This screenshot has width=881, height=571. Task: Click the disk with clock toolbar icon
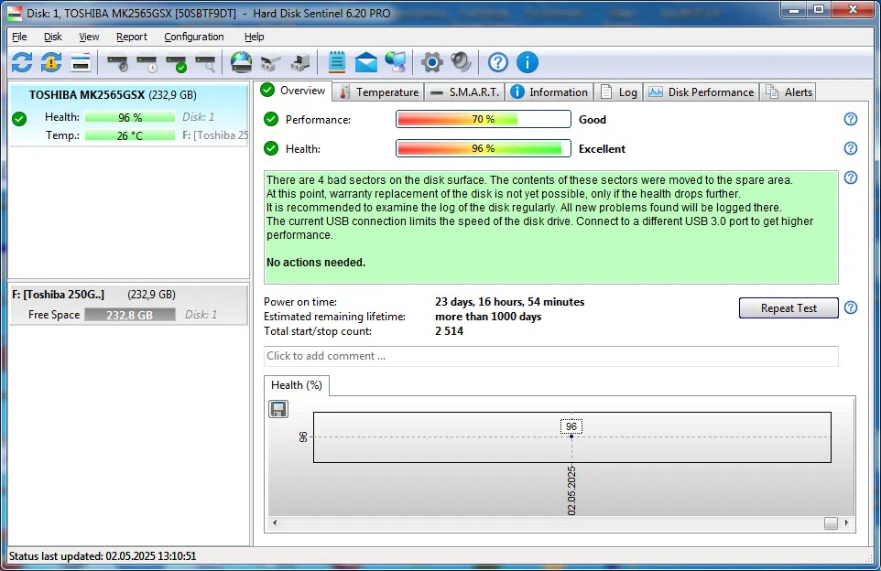[x=147, y=63]
